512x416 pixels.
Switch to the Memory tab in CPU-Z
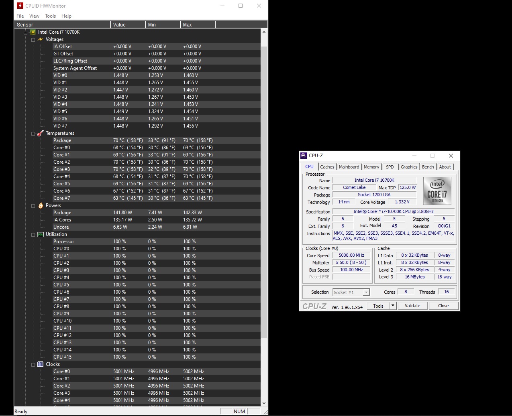(371, 167)
